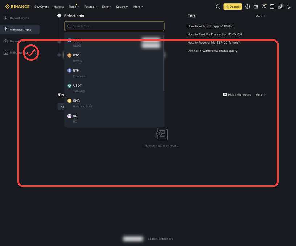The height and width of the screenshot is (246, 296).
Task: Expand the Square dropdown menu
Action: [x=122, y=7]
